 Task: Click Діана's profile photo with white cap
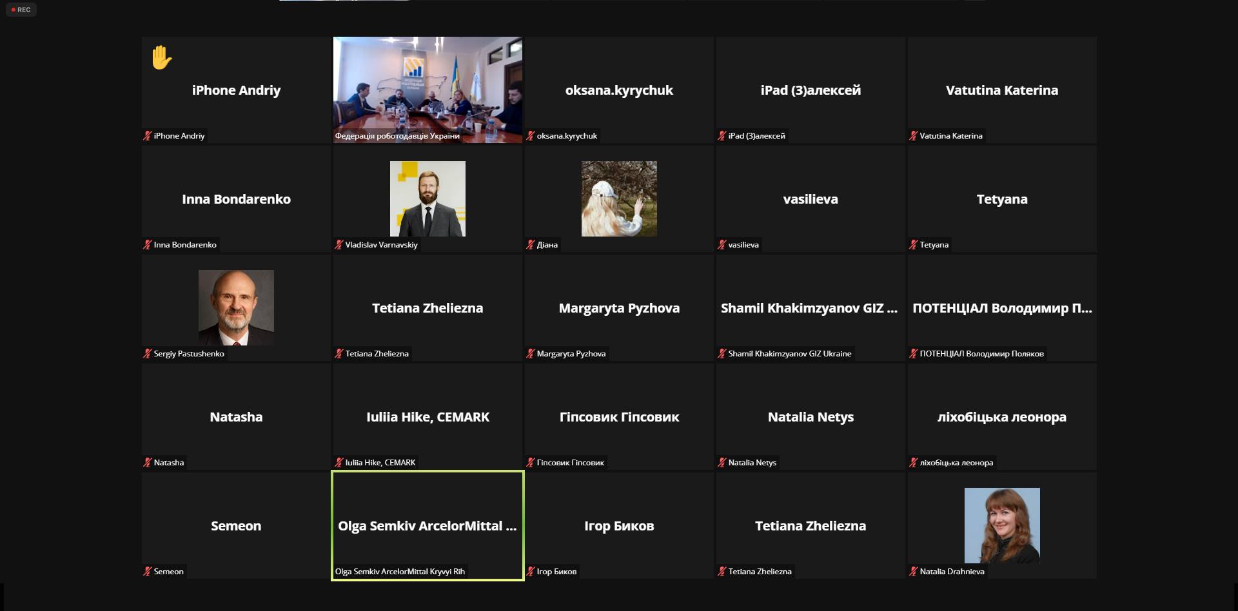tap(619, 199)
